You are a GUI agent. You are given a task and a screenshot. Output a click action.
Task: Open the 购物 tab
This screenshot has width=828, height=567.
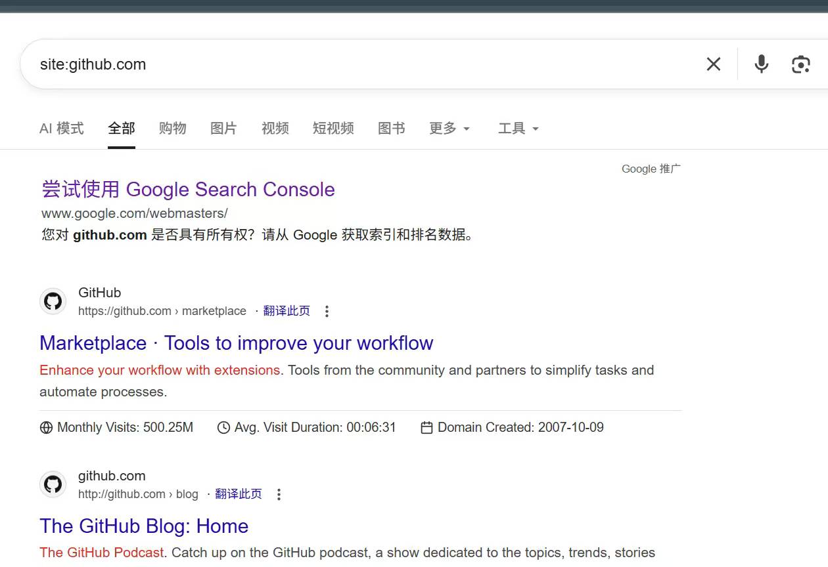click(x=173, y=128)
